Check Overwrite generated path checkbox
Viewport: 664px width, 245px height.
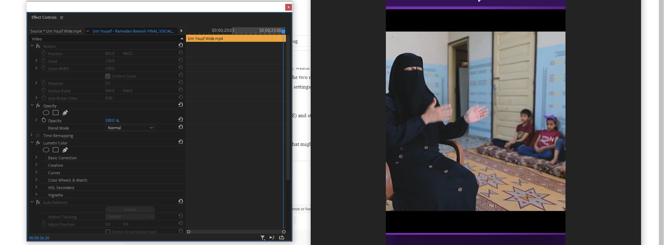point(108,232)
